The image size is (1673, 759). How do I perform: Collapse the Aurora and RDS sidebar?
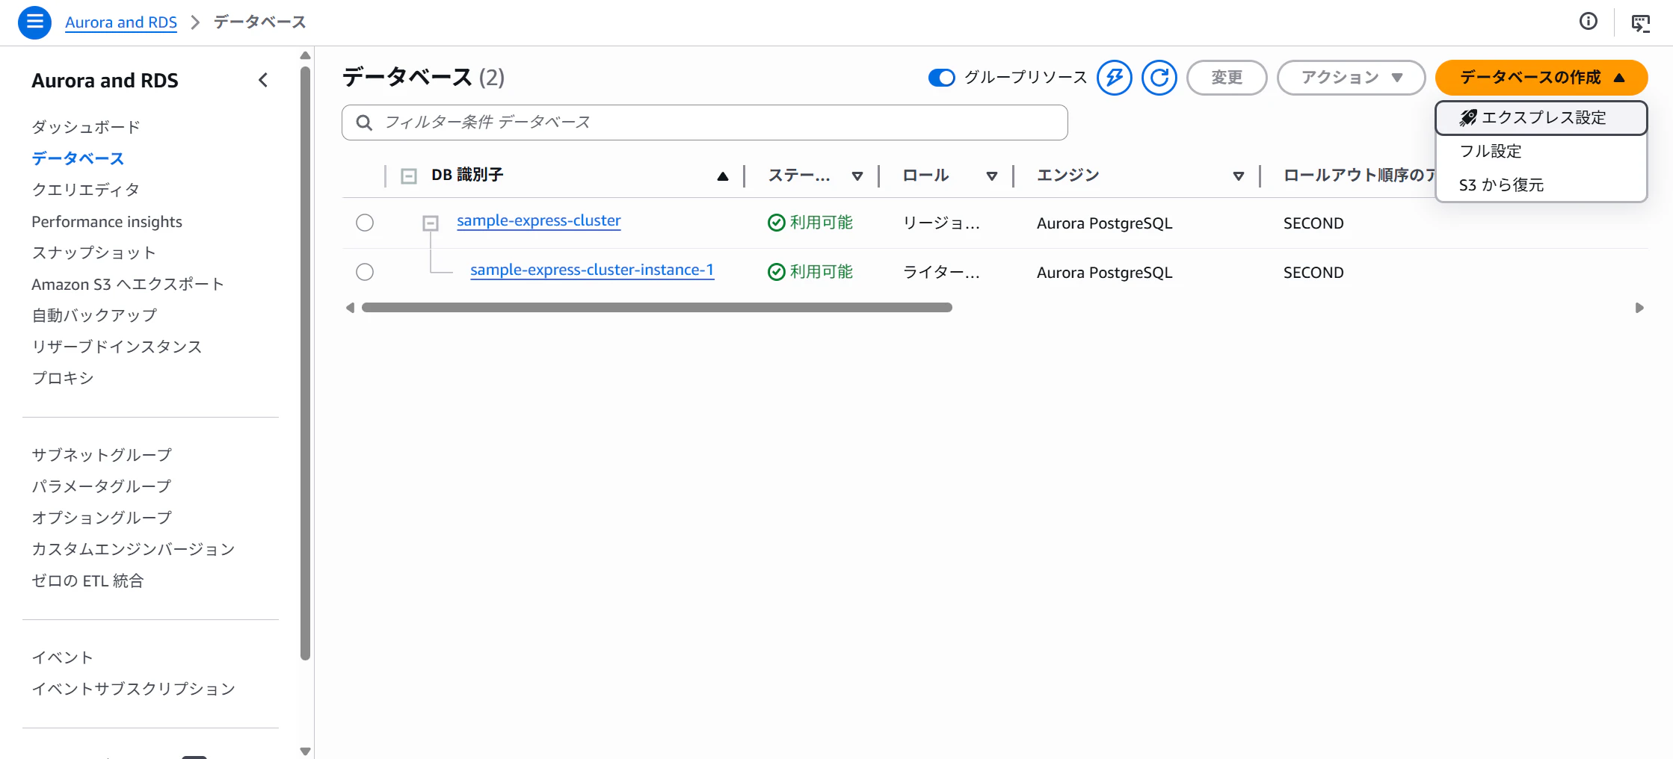(263, 80)
